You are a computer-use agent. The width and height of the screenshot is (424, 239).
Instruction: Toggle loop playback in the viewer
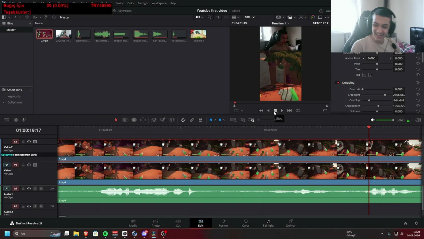point(298,111)
